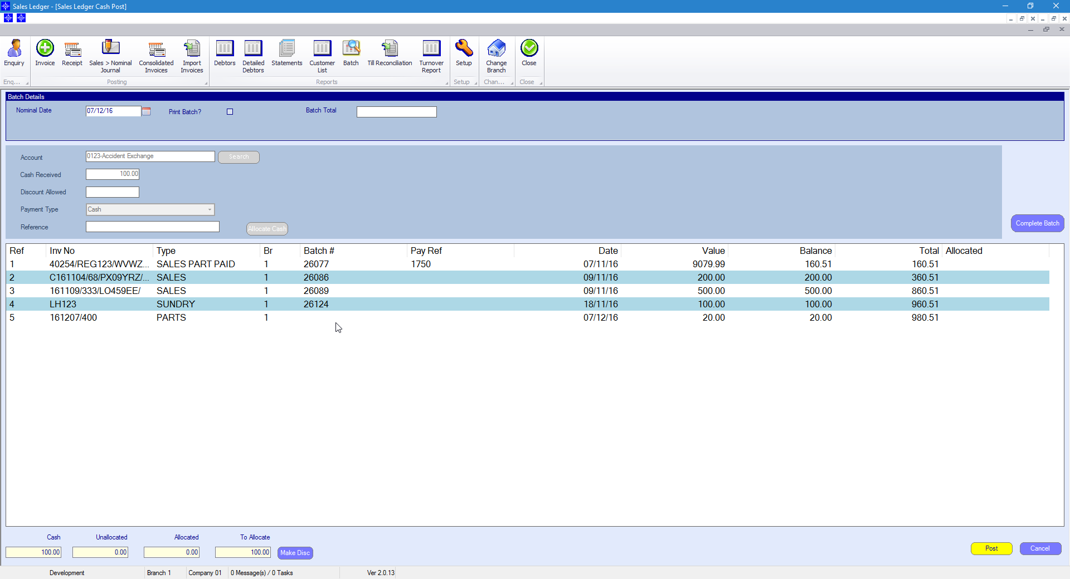The image size is (1070, 579).
Task: Open Sales > Nominal Journal
Action: tap(110, 56)
